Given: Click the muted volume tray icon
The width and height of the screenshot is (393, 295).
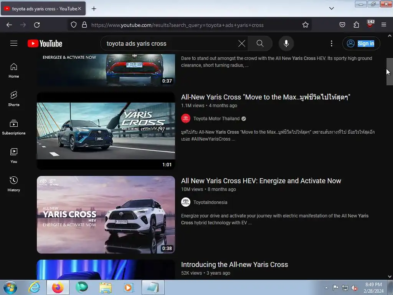Looking at the screenshot, I should 354,288.
